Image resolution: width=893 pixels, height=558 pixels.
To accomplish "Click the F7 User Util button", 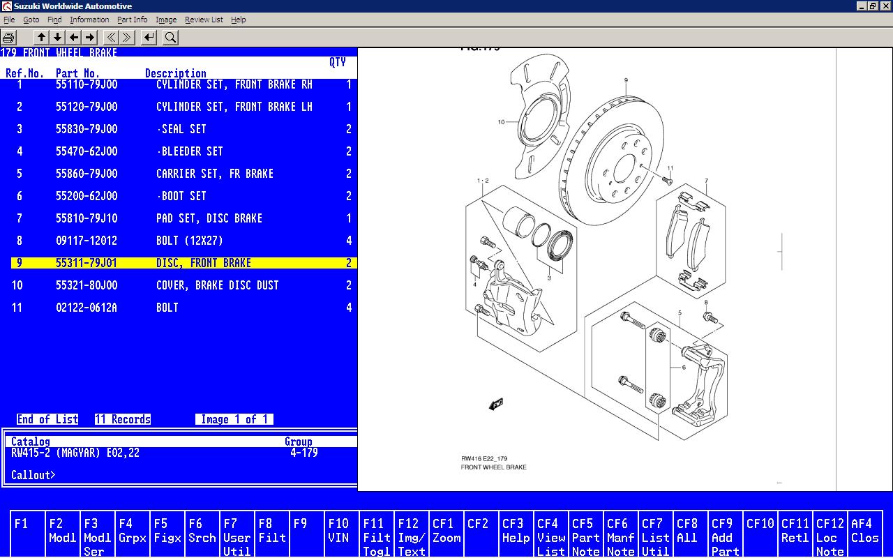I will [x=237, y=534].
